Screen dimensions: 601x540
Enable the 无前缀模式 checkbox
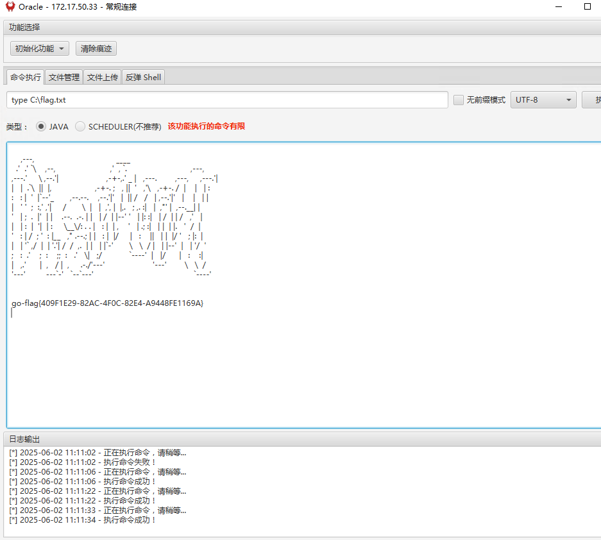pyautogui.click(x=459, y=100)
